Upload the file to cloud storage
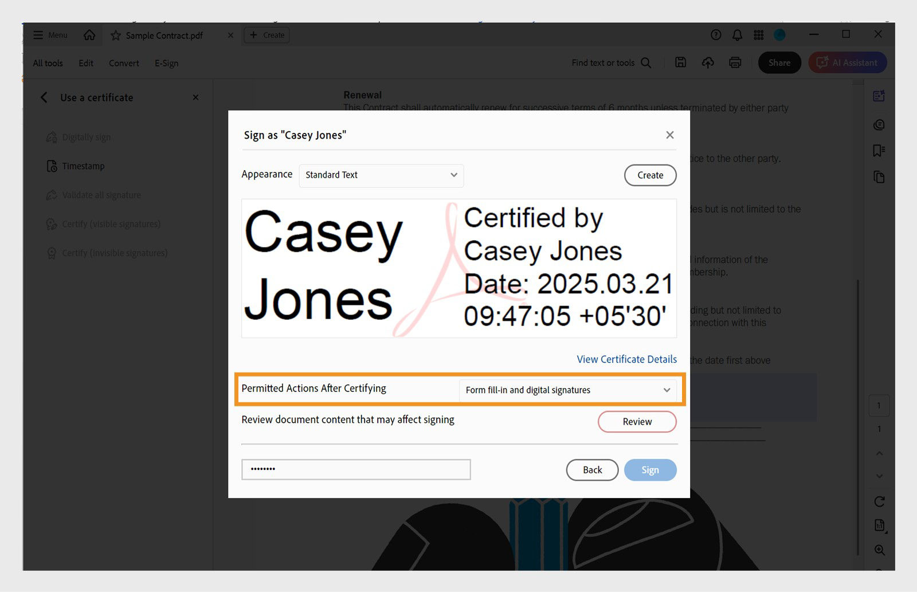The image size is (917, 592). pyautogui.click(x=708, y=62)
